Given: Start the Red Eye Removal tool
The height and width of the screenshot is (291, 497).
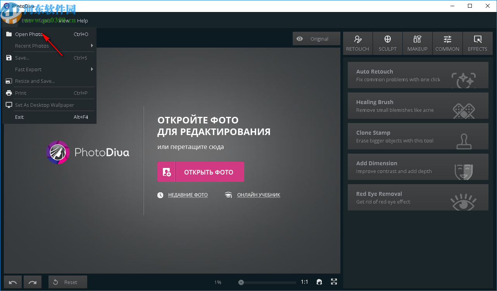Looking at the screenshot, I should [x=418, y=197].
